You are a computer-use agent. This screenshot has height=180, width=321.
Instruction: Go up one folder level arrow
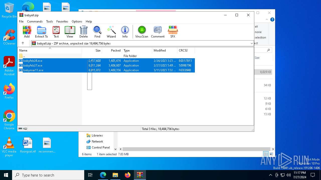(x=23, y=43)
